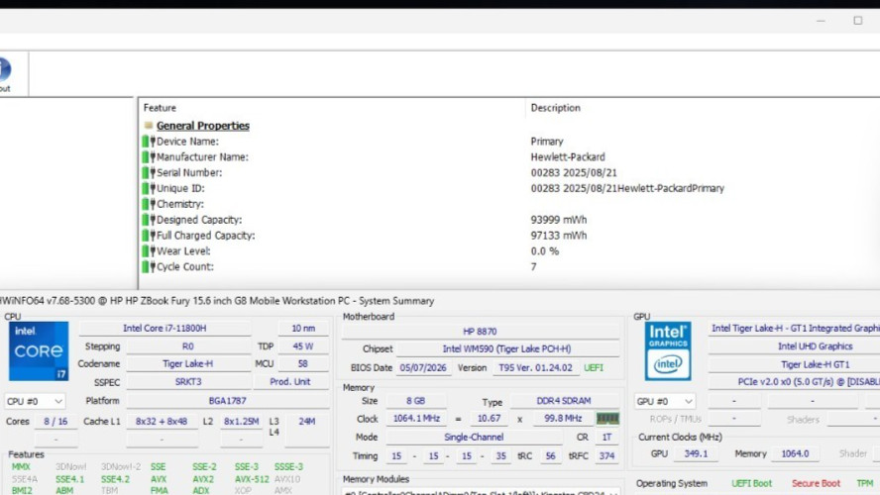Click the T95 Ver. 01.24.02 BIOS version field
The image size is (880, 495).
pos(535,367)
